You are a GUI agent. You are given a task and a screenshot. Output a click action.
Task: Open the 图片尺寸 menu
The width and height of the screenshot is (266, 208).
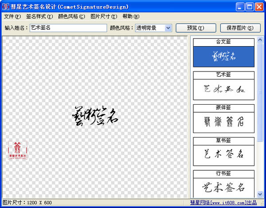103,16
